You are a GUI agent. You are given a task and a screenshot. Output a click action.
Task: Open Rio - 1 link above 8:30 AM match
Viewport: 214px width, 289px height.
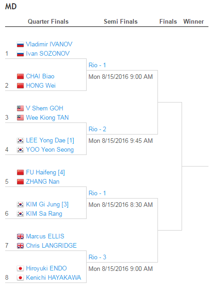[97, 193]
